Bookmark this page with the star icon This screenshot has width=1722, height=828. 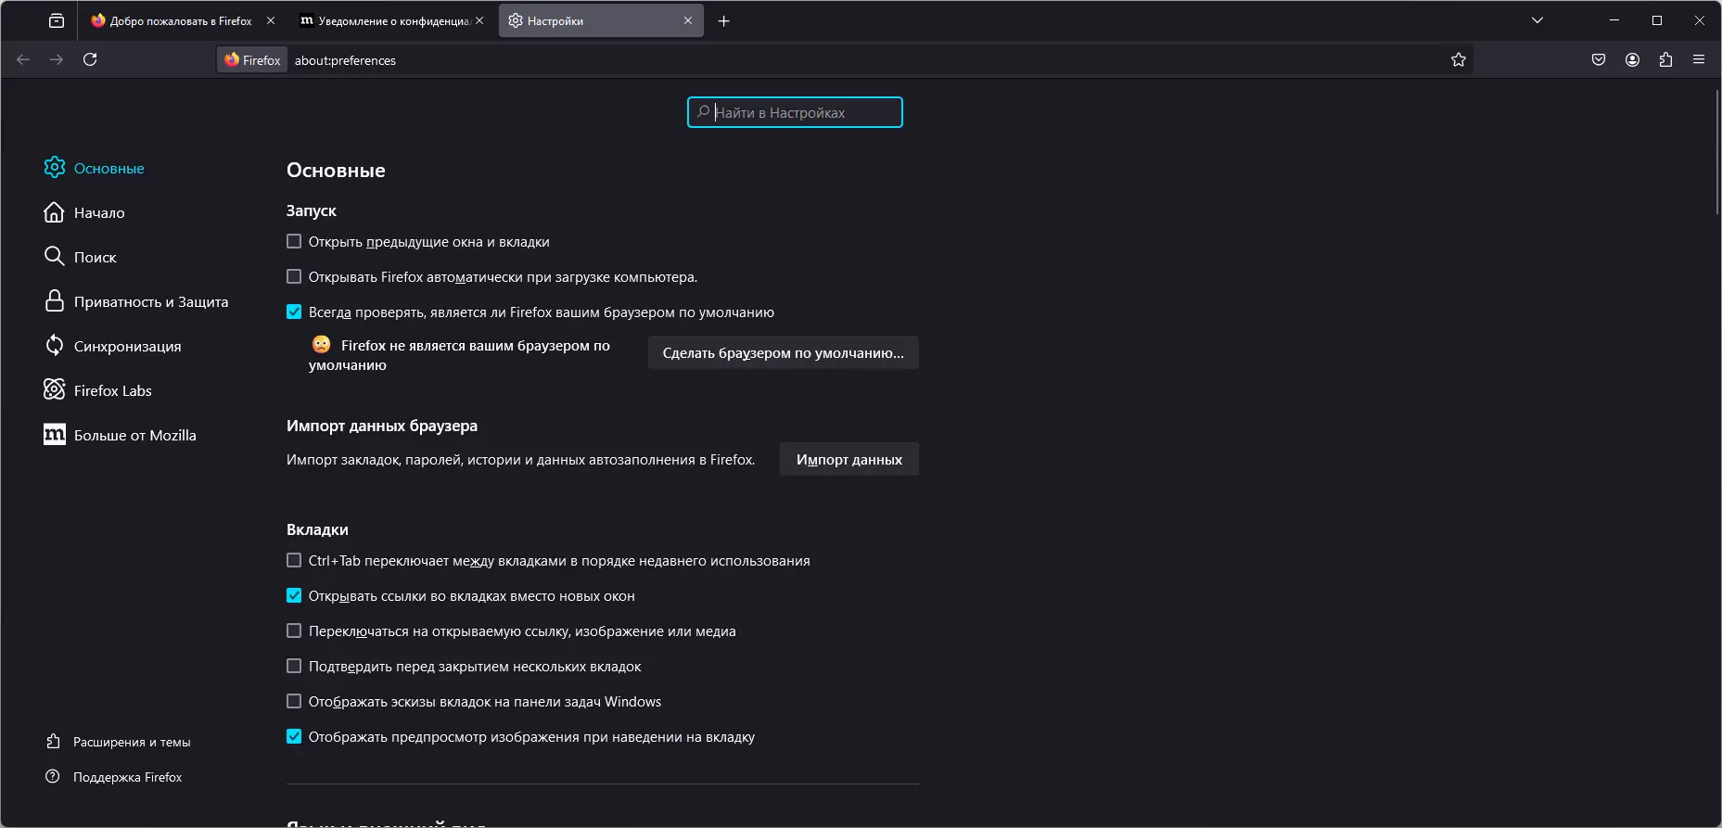coord(1459,59)
